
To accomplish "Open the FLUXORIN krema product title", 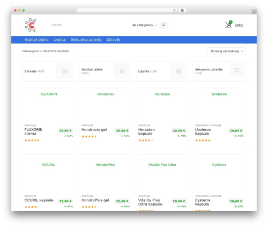I will pyautogui.click(x=33, y=131).
